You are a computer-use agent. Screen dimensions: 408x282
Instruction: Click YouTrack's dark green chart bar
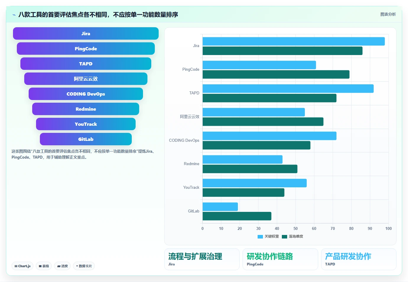pyautogui.click(x=243, y=193)
